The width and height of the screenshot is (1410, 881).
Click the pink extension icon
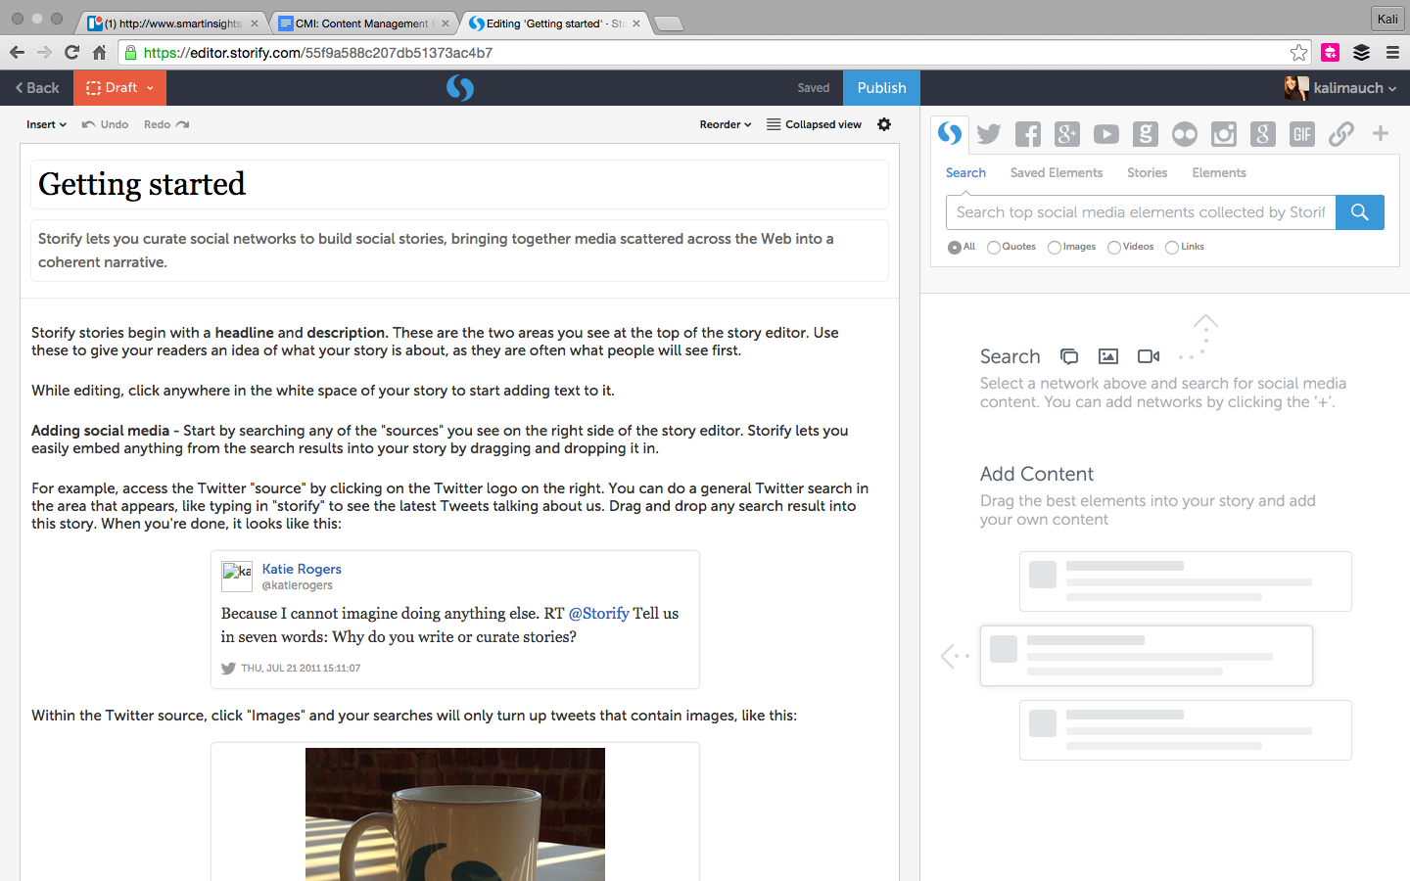coord(1330,52)
